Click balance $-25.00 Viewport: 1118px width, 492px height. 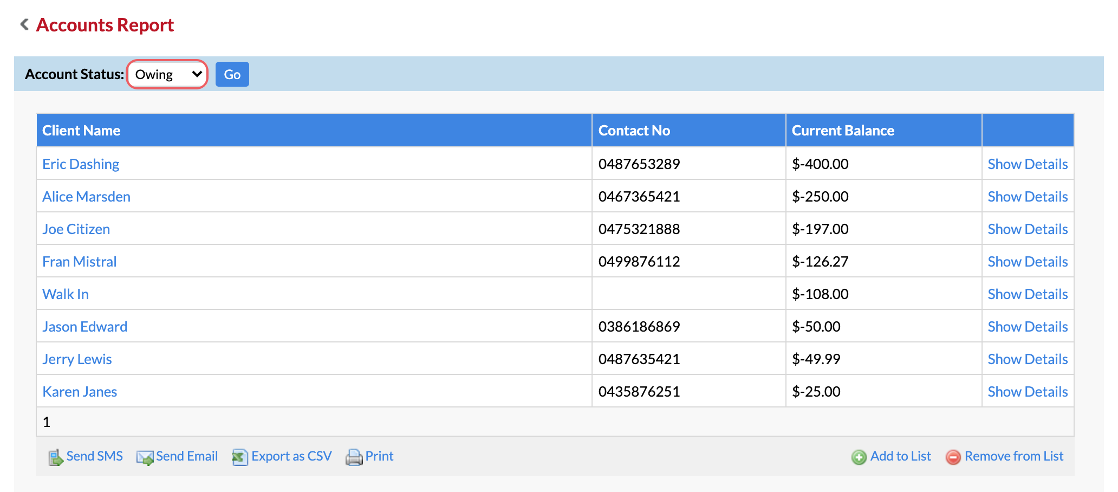(x=816, y=392)
